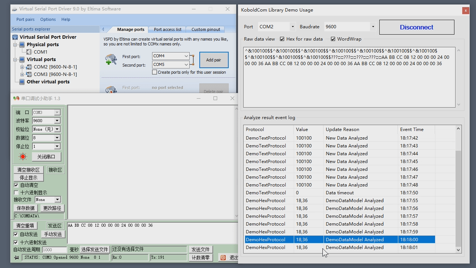Open the 接收文件 None dropdown

tap(57, 200)
